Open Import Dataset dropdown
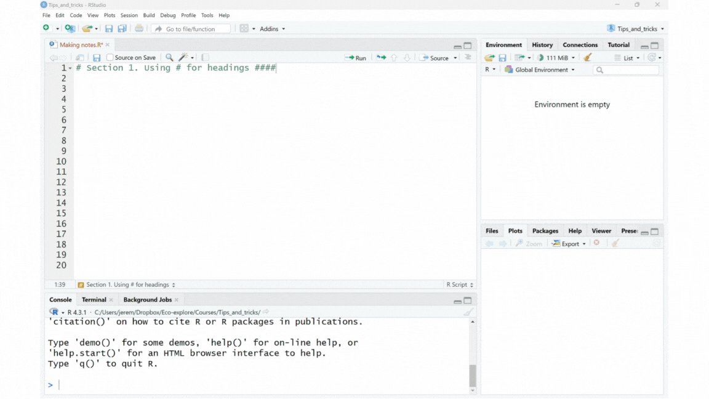The image size is (709, 399). 523,58
